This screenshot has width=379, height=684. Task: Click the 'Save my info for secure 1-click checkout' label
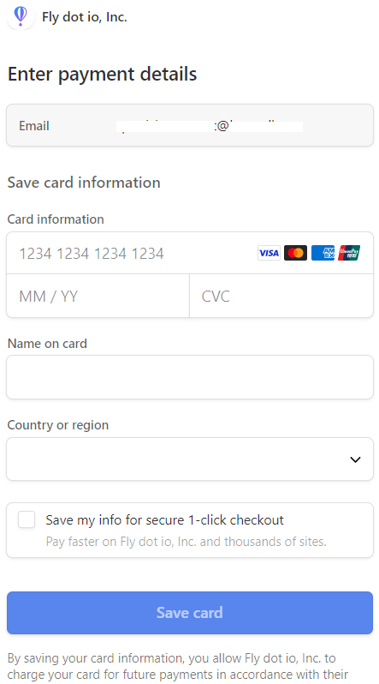(x=164, y=520)
